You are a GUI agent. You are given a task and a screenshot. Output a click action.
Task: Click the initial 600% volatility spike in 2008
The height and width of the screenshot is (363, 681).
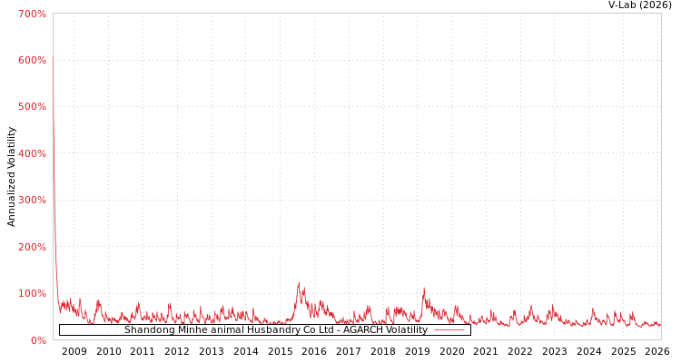(54, 57)
